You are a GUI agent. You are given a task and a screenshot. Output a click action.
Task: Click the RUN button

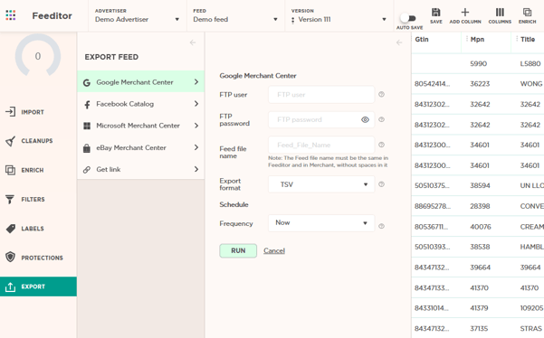coord(238,250)
